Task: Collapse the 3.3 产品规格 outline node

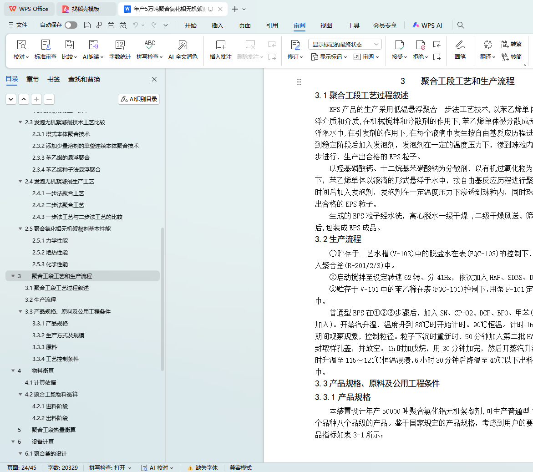Action: coord(20,312)
